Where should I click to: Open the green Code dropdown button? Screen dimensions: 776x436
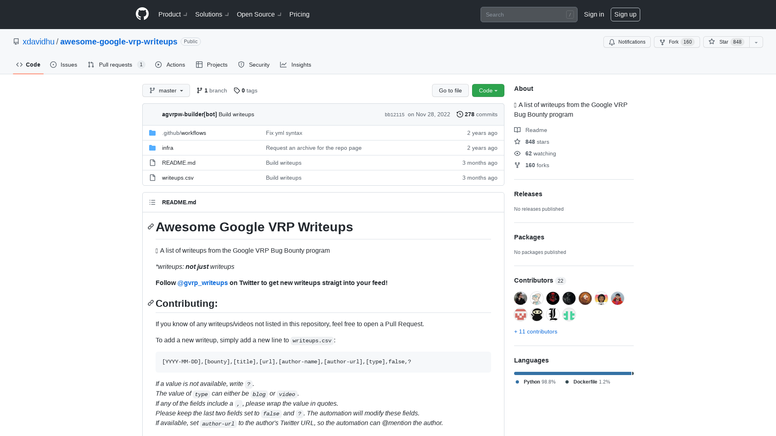488,90
